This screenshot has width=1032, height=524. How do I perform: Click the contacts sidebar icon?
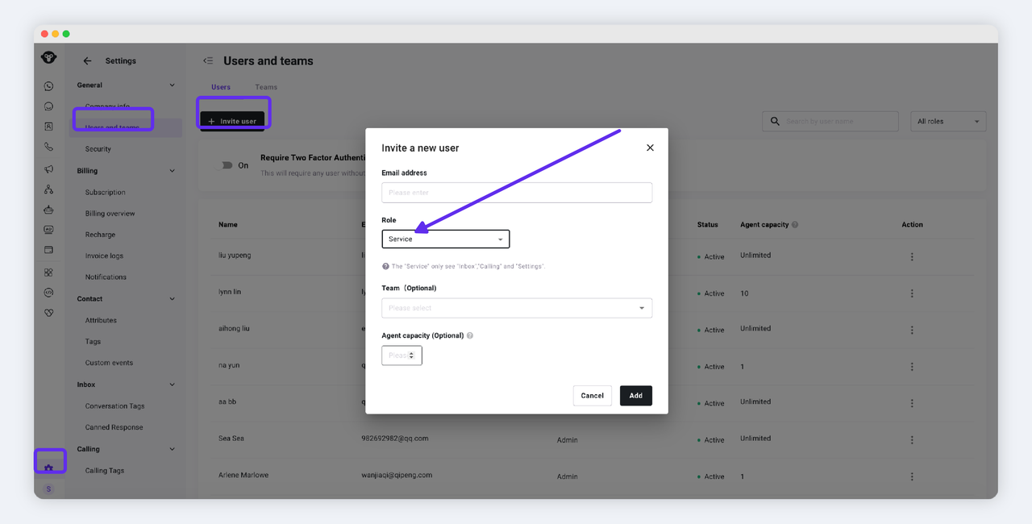click(48, 127)
